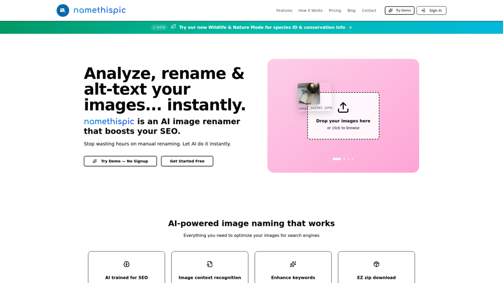
Task: Open the Contact page
Action: (369, 10)
